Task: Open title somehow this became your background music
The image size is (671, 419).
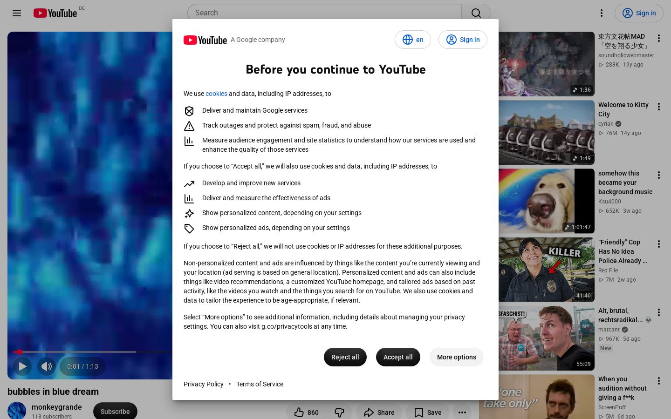Action: click(x=625, y=182)
